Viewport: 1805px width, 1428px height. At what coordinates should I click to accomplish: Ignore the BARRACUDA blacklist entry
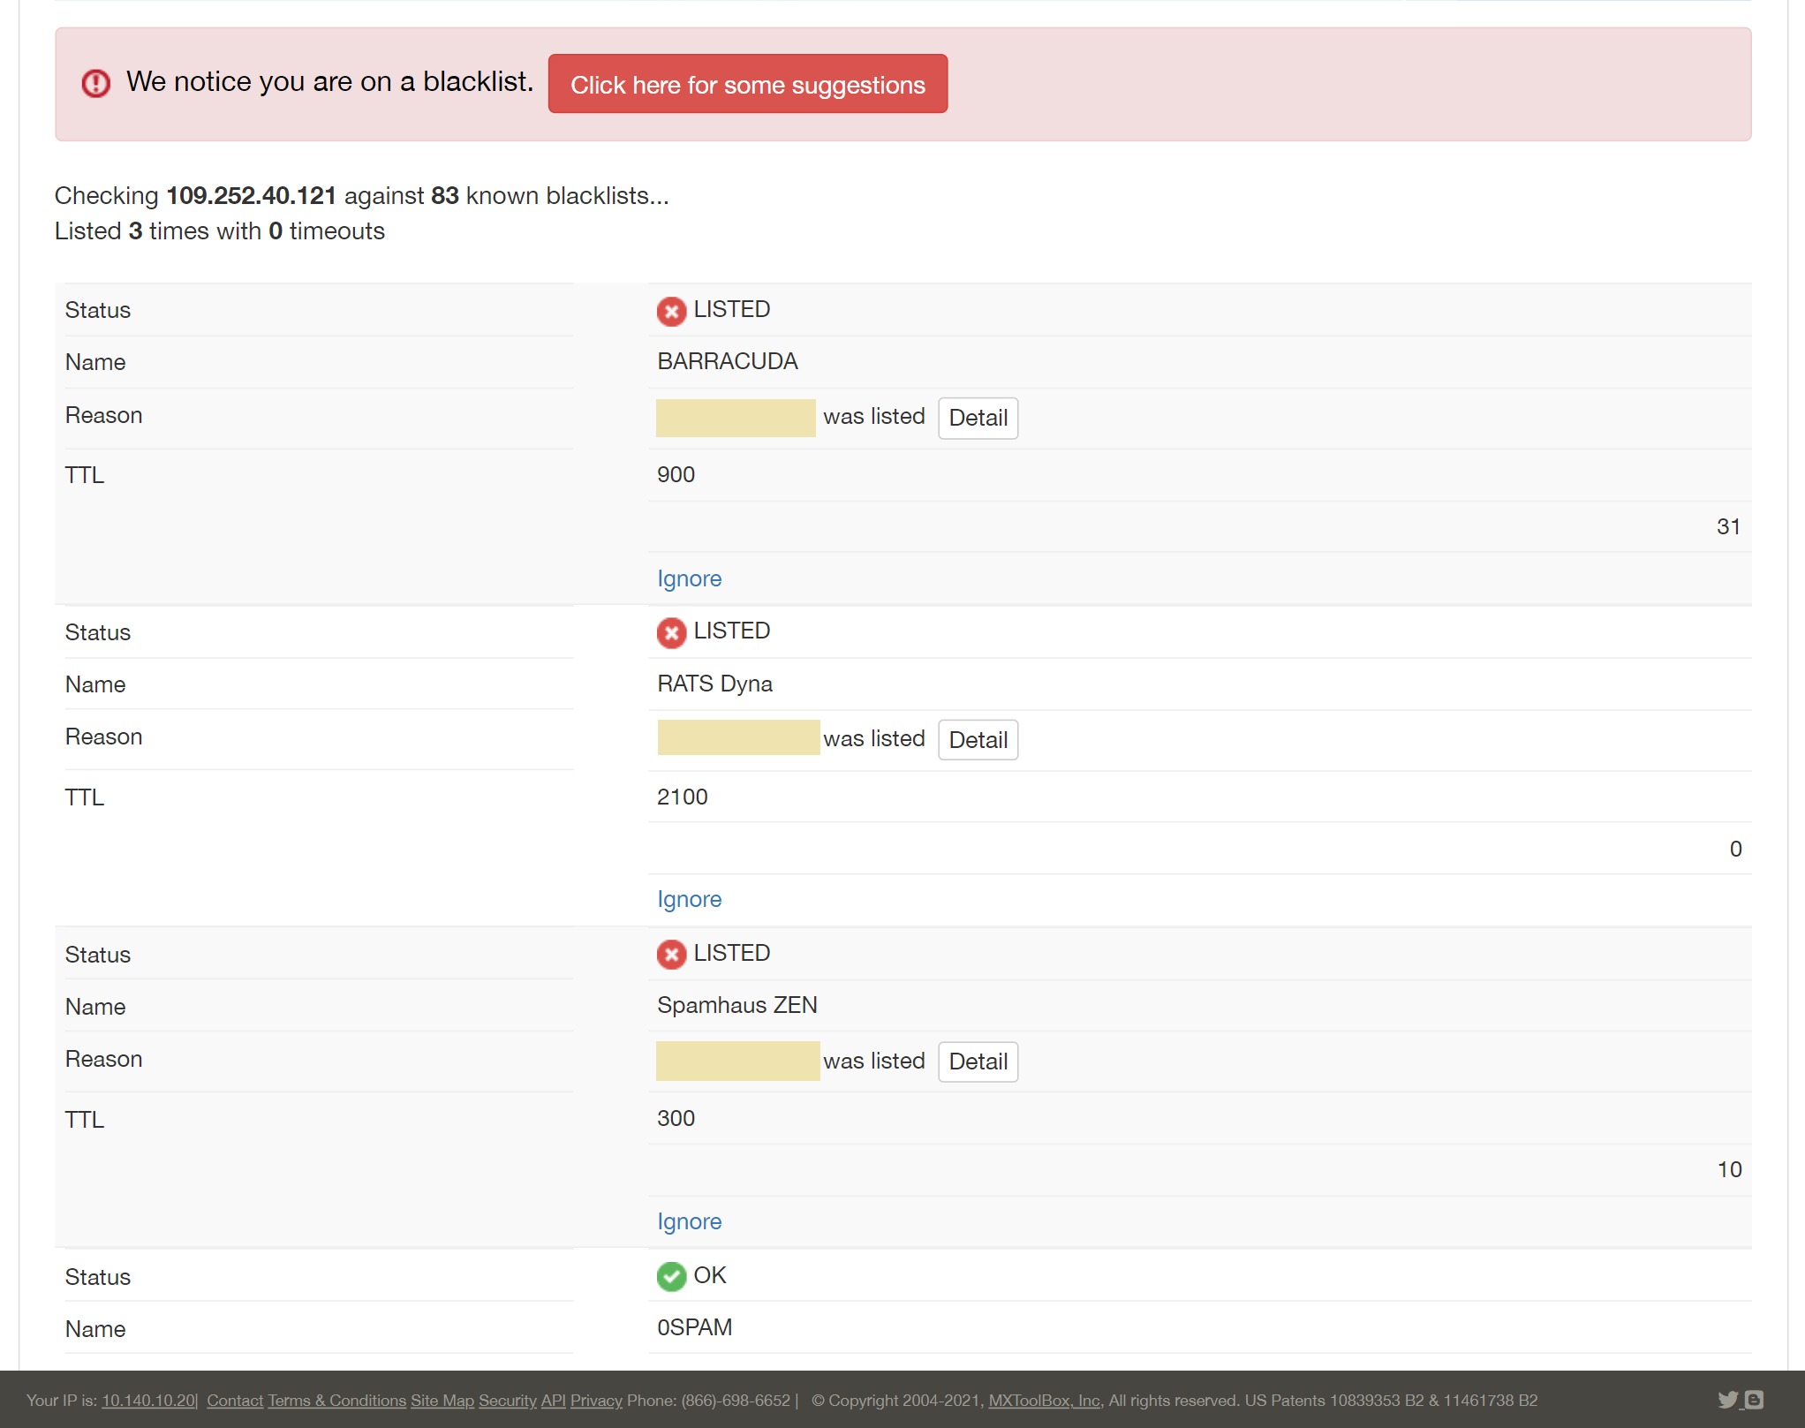point(689,577)
